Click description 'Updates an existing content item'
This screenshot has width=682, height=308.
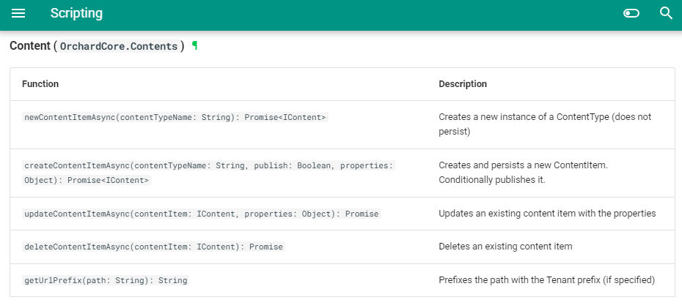pos(547,214)
